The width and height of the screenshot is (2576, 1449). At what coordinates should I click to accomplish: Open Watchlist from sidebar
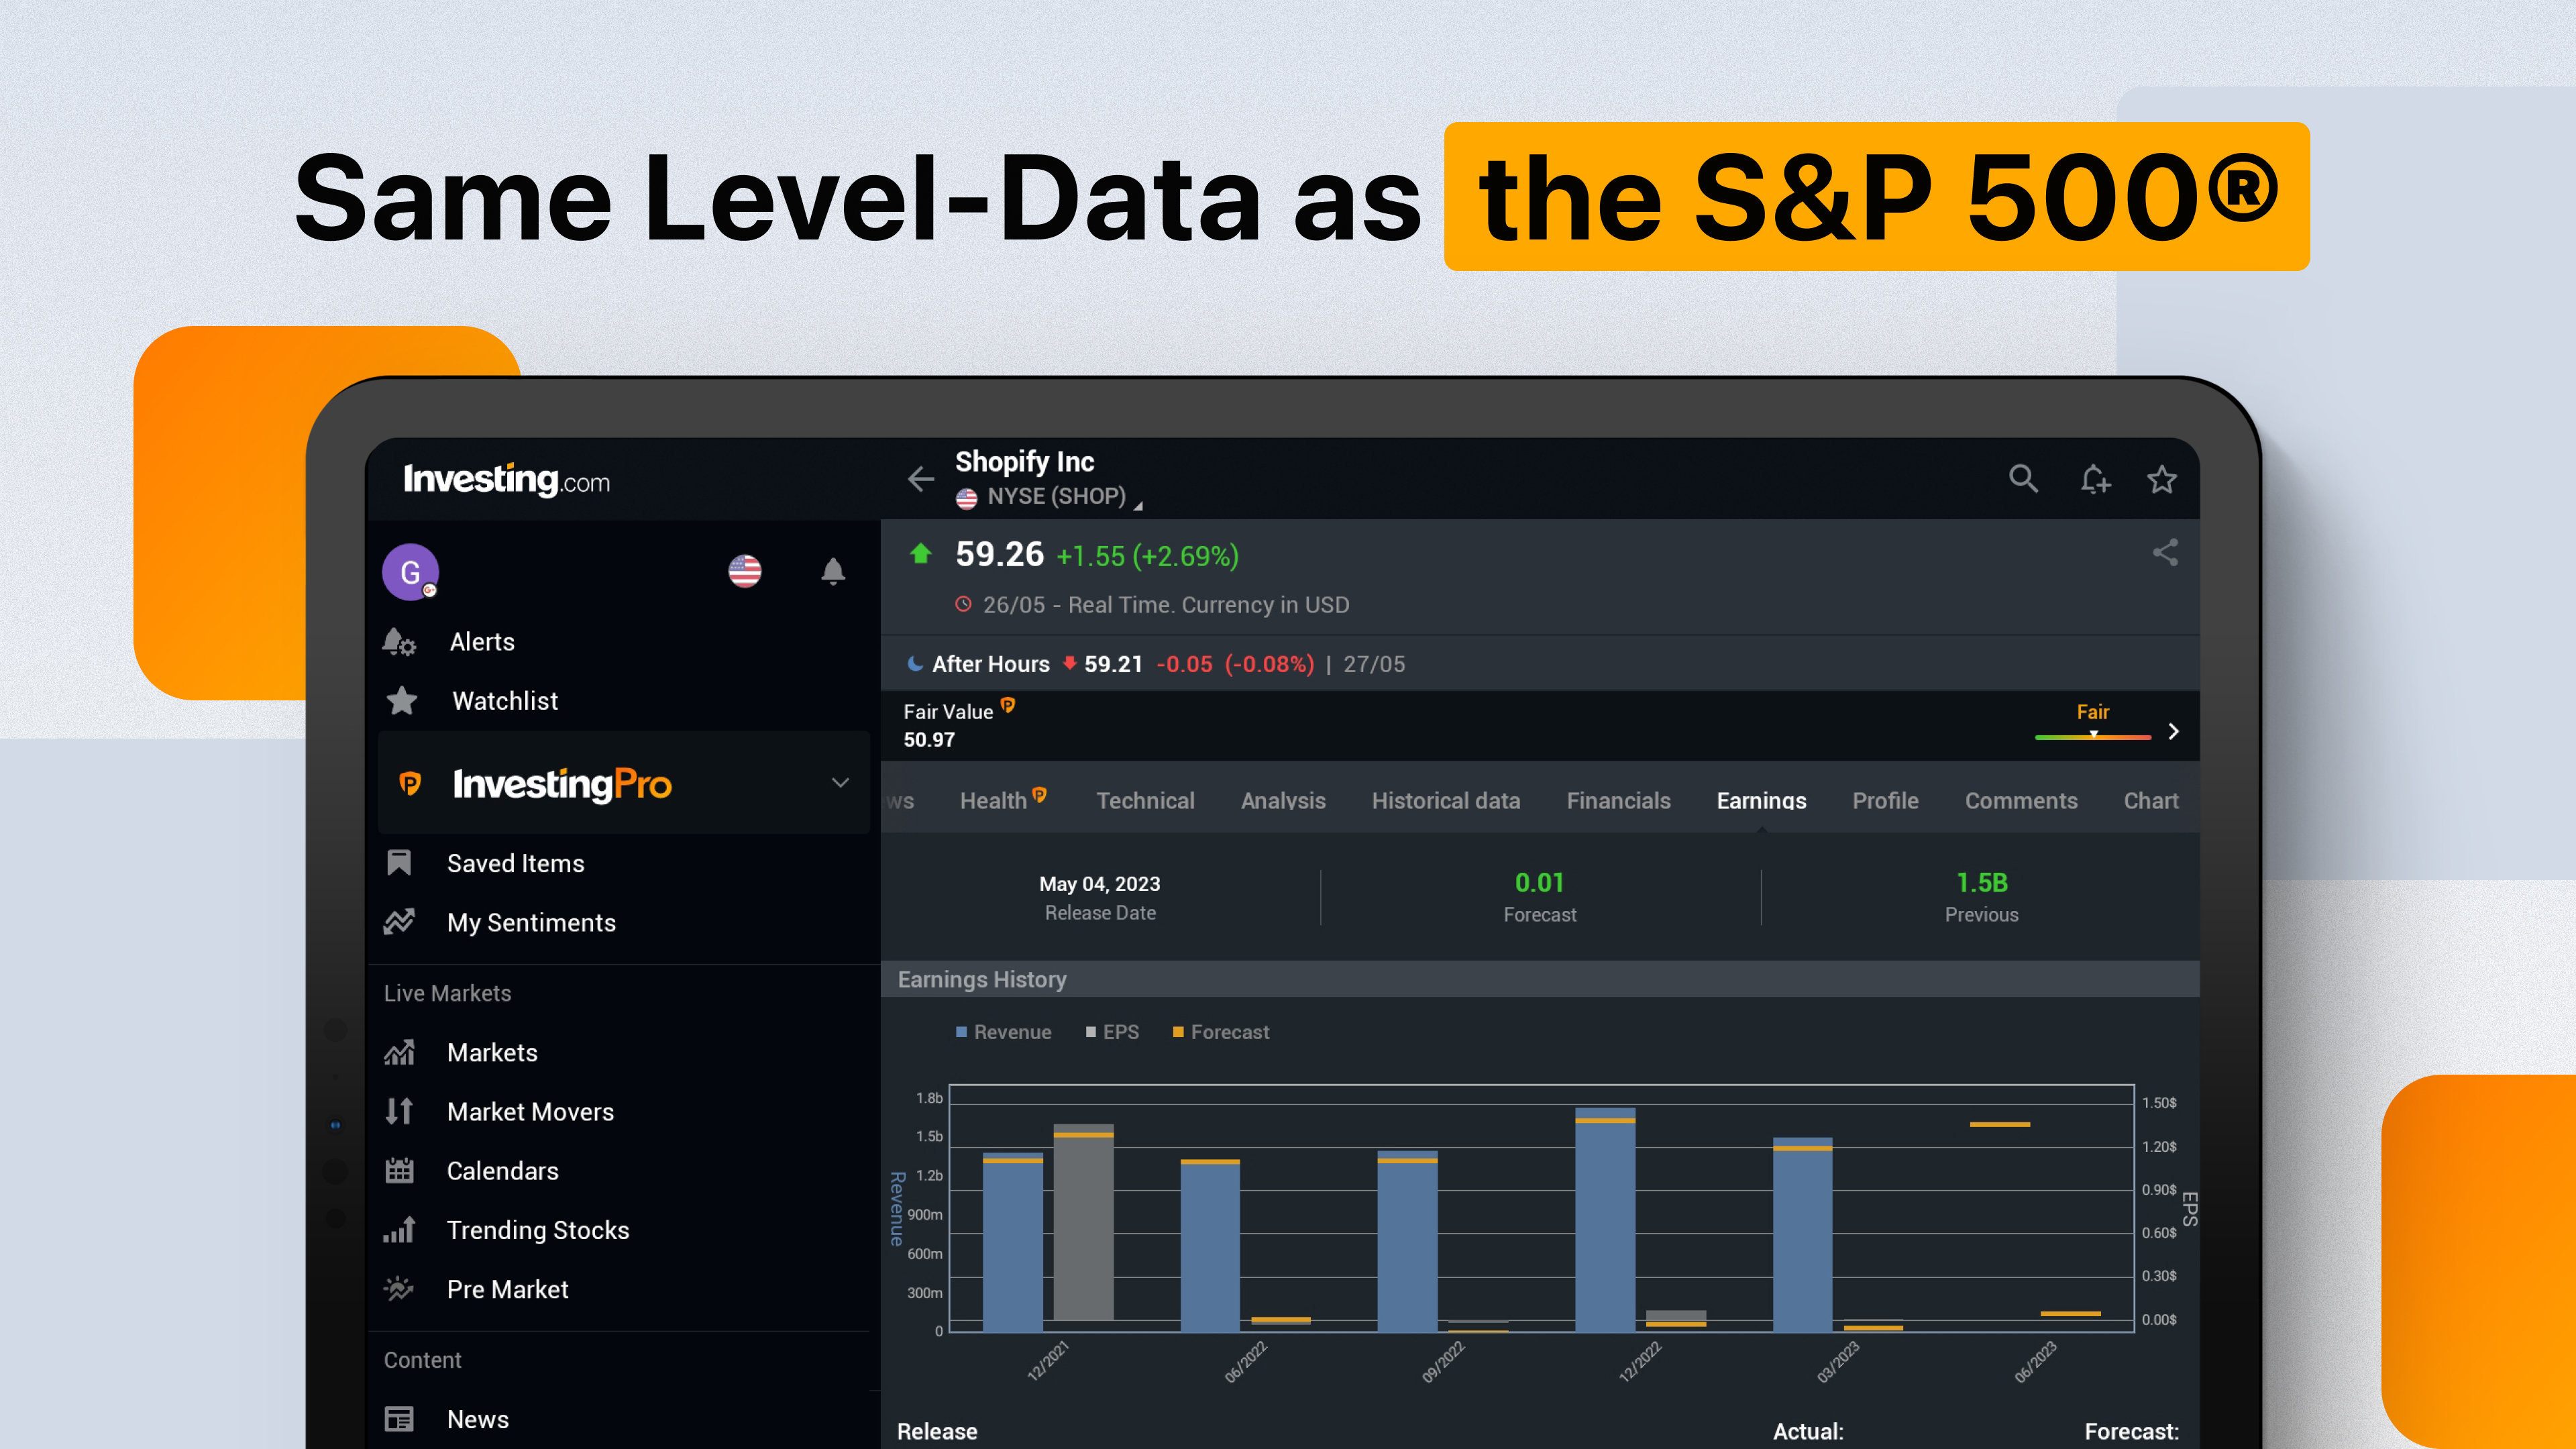pyautogui.click(x=504, y=701)
